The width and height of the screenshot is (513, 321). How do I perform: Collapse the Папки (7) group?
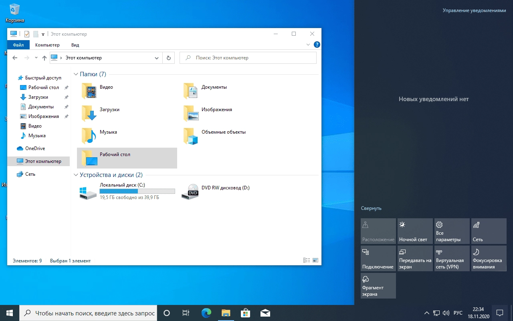(x=76, y=74)
